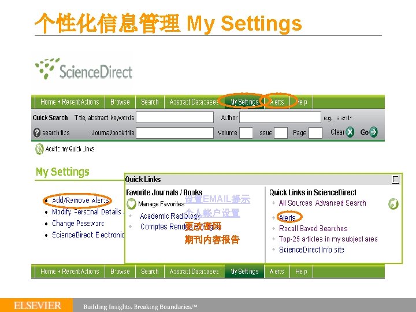This screenshot has height=312, width=416.
Task: Click the Alerts link in Quick Links
Action: click(287, 218)
